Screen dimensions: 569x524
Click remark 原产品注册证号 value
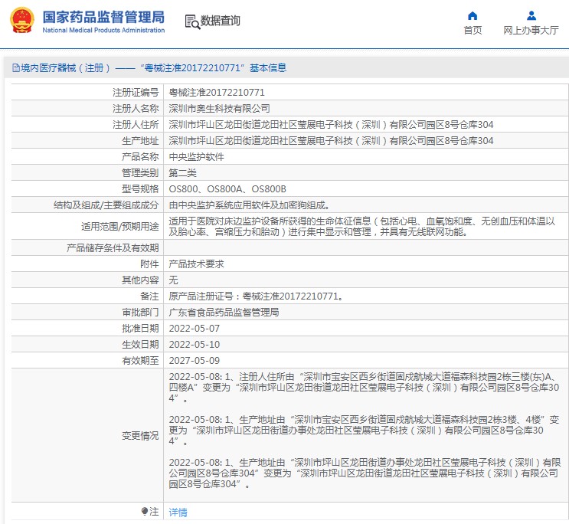(x=256, y=296)
